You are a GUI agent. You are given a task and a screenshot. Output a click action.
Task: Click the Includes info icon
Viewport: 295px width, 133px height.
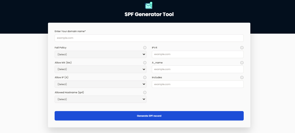tap(242, 77)
